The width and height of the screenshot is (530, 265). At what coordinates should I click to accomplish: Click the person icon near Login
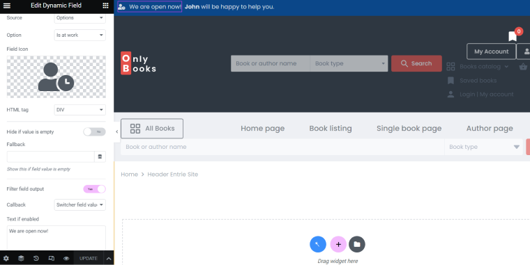(450, 95)
